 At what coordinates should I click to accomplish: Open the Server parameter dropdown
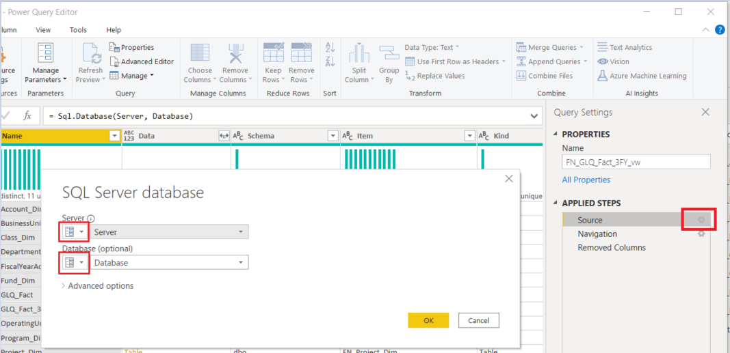(170, 231)
